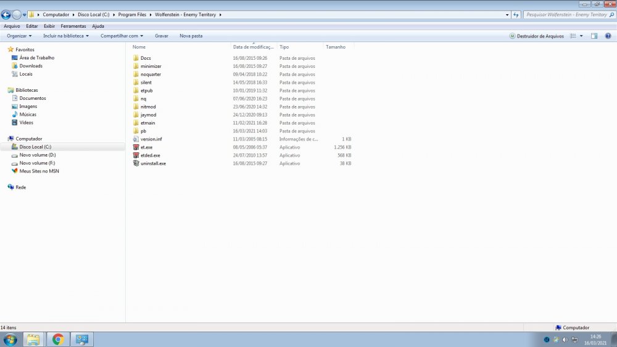Select the et.exe application icon
The width and height of the screenshot is (617, 347).
[136, 147]
